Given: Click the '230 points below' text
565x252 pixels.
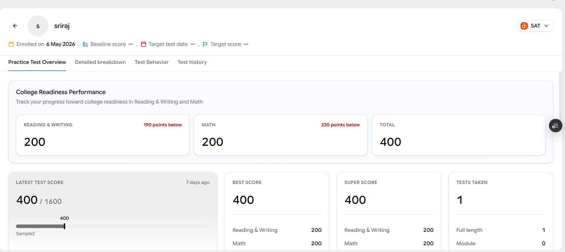Looking at the screenshot, I should (x=340, y=125).
